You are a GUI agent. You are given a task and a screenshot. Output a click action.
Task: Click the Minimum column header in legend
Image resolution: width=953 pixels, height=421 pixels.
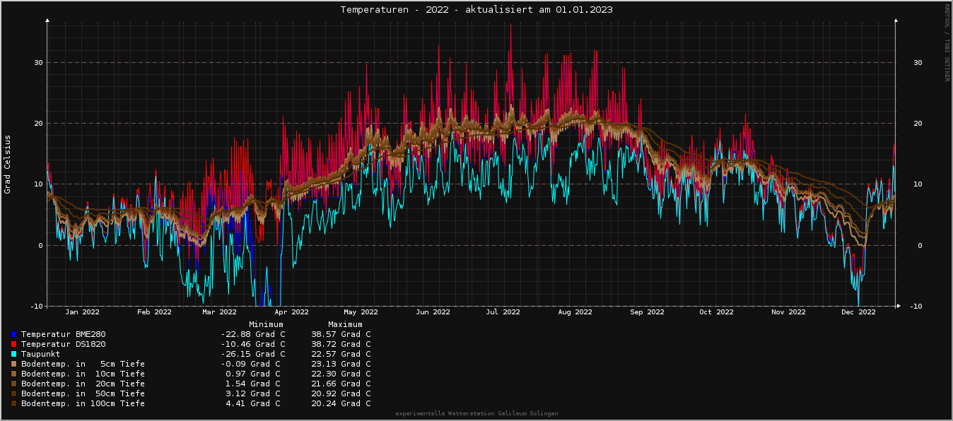click(x=266, y=324)
